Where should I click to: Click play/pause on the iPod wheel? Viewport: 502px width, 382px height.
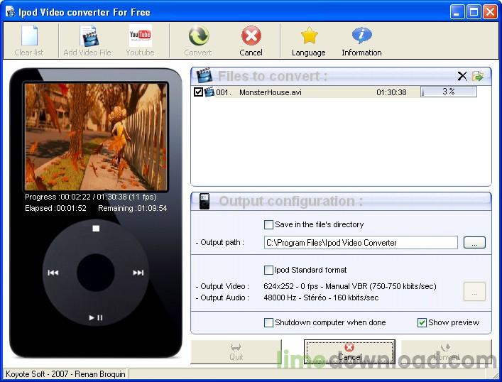[96, 317]
